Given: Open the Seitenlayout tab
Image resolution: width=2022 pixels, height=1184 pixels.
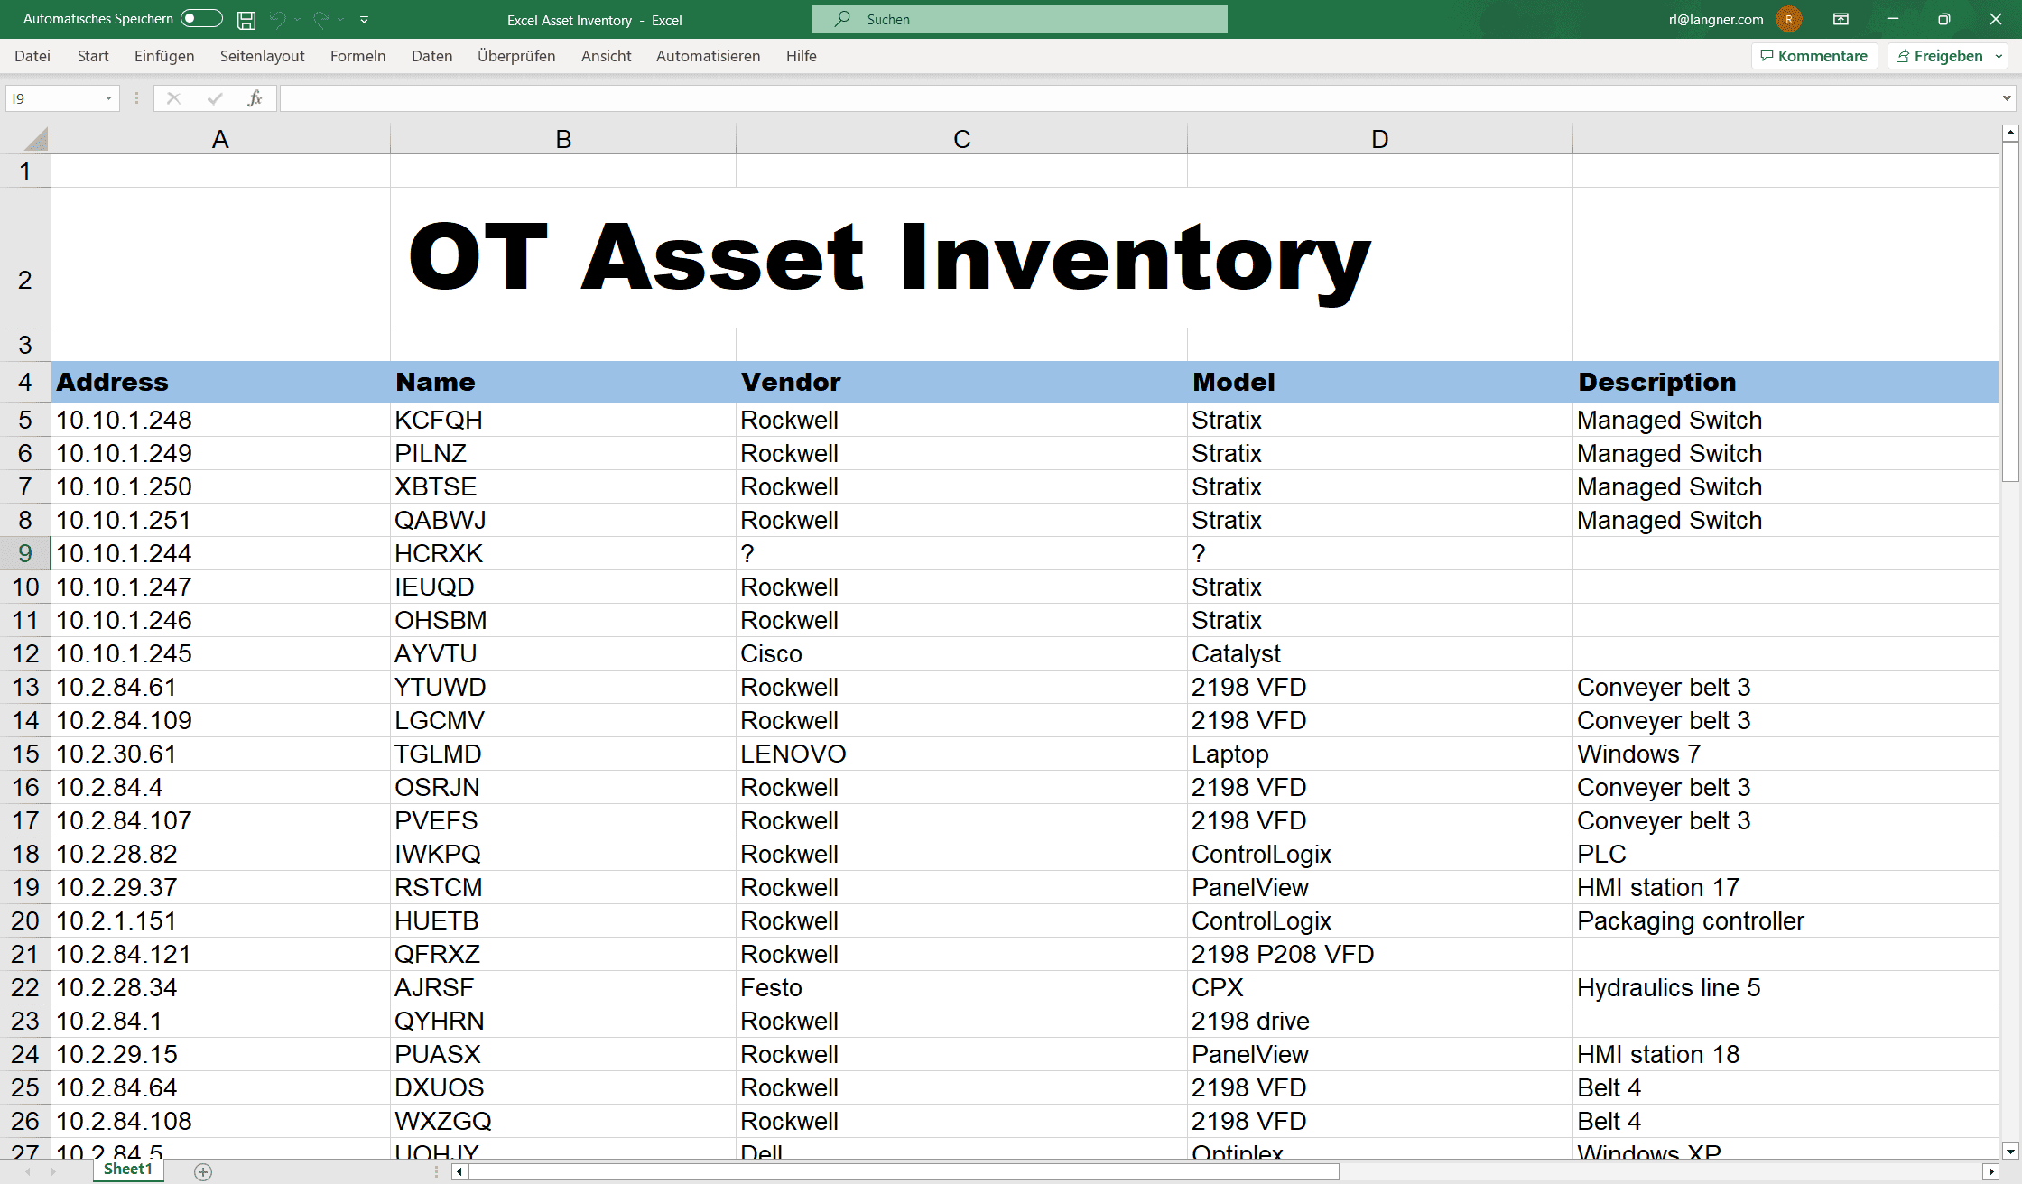Looking at the screenshot, I should (x=263, y=56).
